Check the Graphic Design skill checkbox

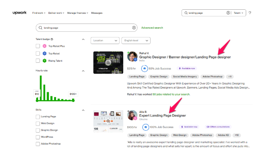(x=38, y=130)
